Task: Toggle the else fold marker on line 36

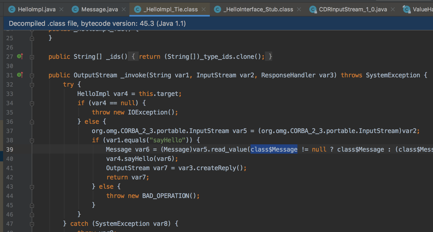Action: pos(32,122)
